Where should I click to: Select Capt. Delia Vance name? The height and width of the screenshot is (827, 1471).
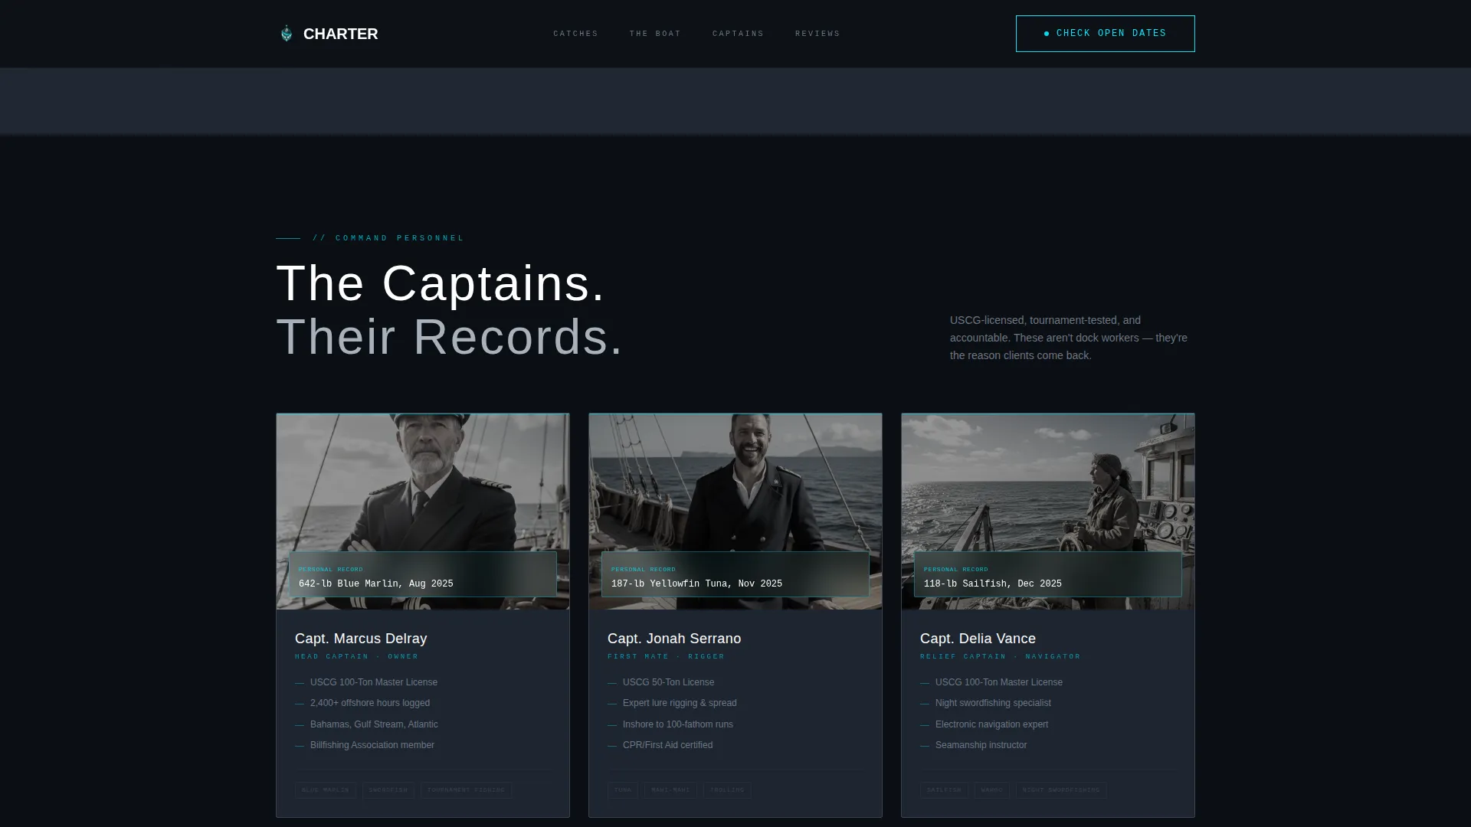tap(978, 639)
